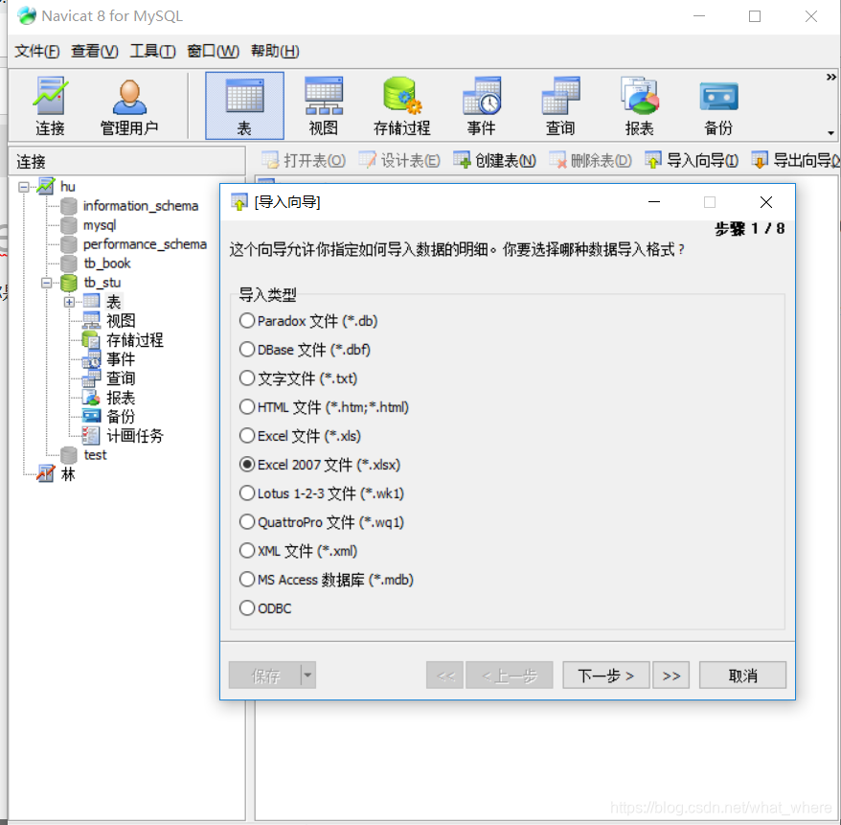Select 存储过程 node in tree
The height and width of the screenshot is (825, 841).
[x=135, y=340]
